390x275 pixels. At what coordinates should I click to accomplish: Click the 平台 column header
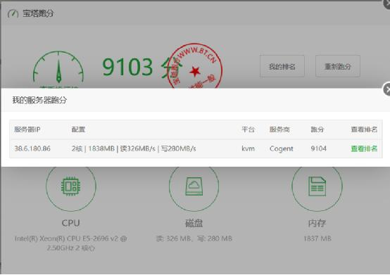[248, 129]
